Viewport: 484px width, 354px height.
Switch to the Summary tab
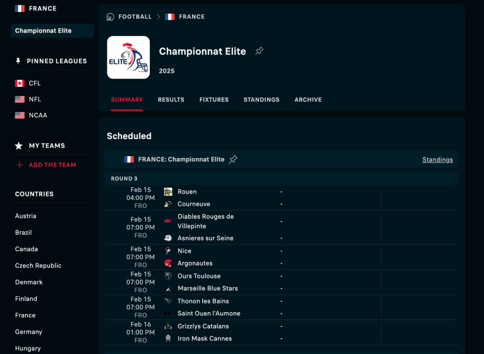(x=127, y=99)
